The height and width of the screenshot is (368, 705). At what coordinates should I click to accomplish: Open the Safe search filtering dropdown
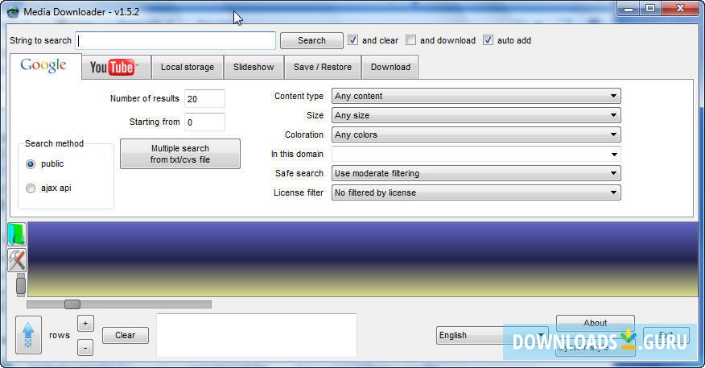[476, 173]
